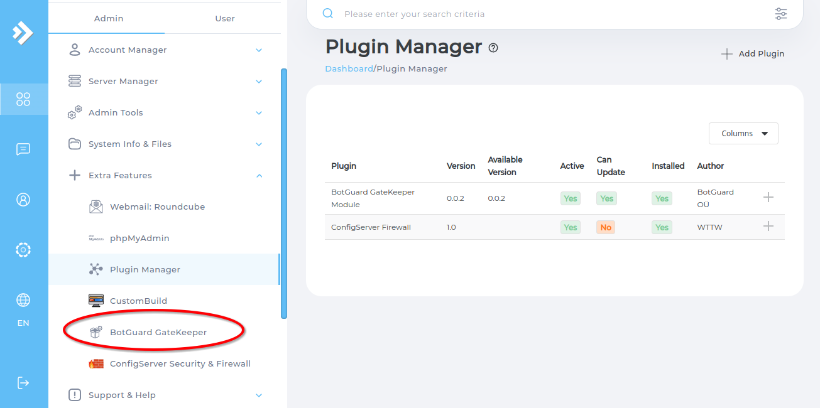Click the Plugin column header
Viewport: 820px width, 408px height.
pos(344,166)
